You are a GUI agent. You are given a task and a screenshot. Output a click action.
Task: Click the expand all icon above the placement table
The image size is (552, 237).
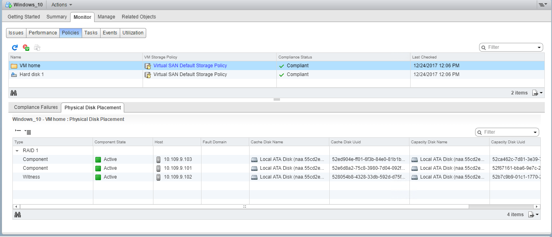pyautogui.click(x=28, y=131)
